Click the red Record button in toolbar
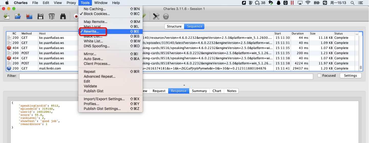 tap(76, 16)
